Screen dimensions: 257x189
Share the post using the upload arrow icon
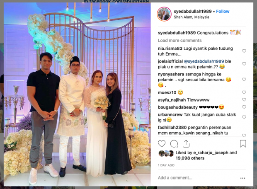click(186, 144)
